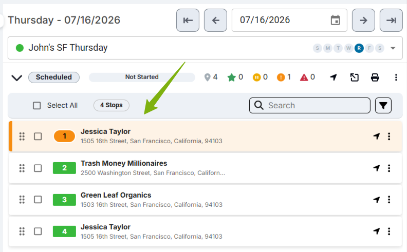Open Green Leaf Organics three-dot menu

coord(389,200)
